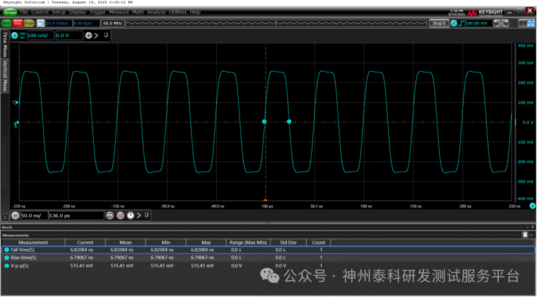Click the 60.0 MHz bandwidth field
This screenshot has height=297, width=537.
[x=113, y=23]
